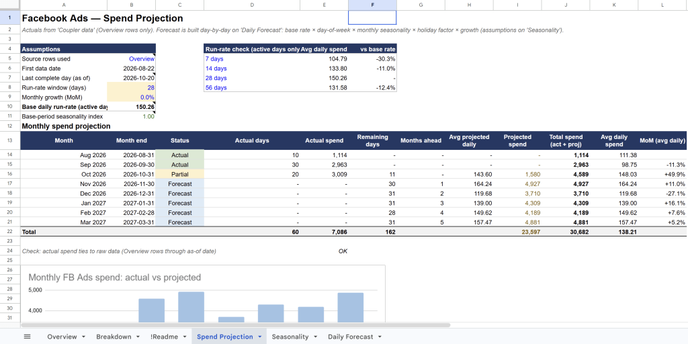688x344 pixels.
Task: Click the seasonality index 1.00 cell
Action: tap(131, 116)
